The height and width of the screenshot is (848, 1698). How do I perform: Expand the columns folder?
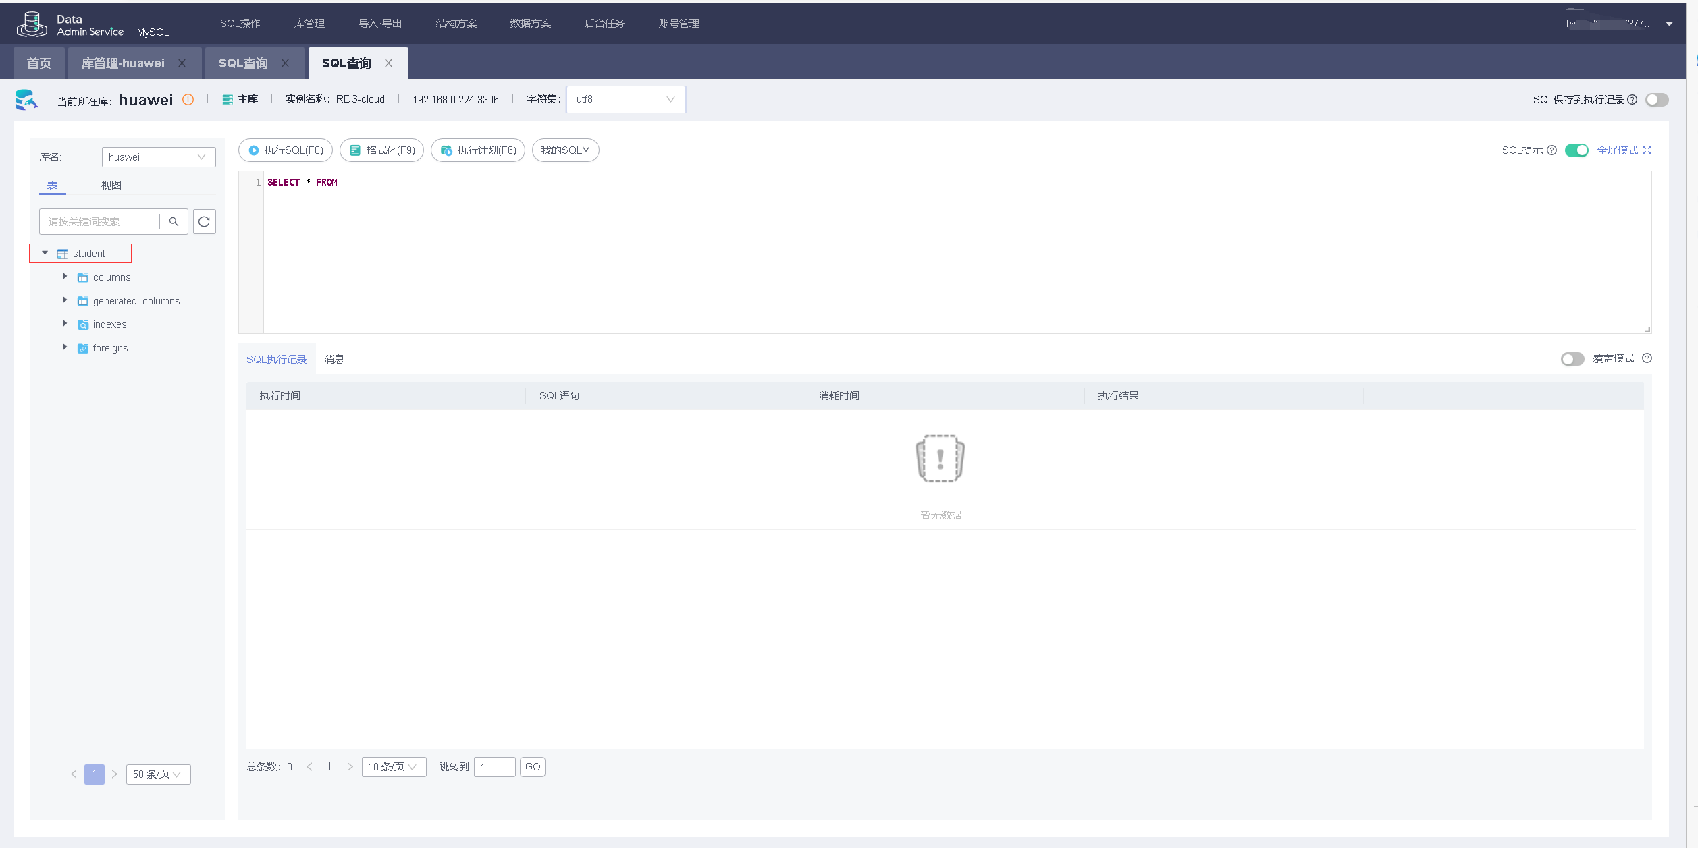tap(65, 277)
